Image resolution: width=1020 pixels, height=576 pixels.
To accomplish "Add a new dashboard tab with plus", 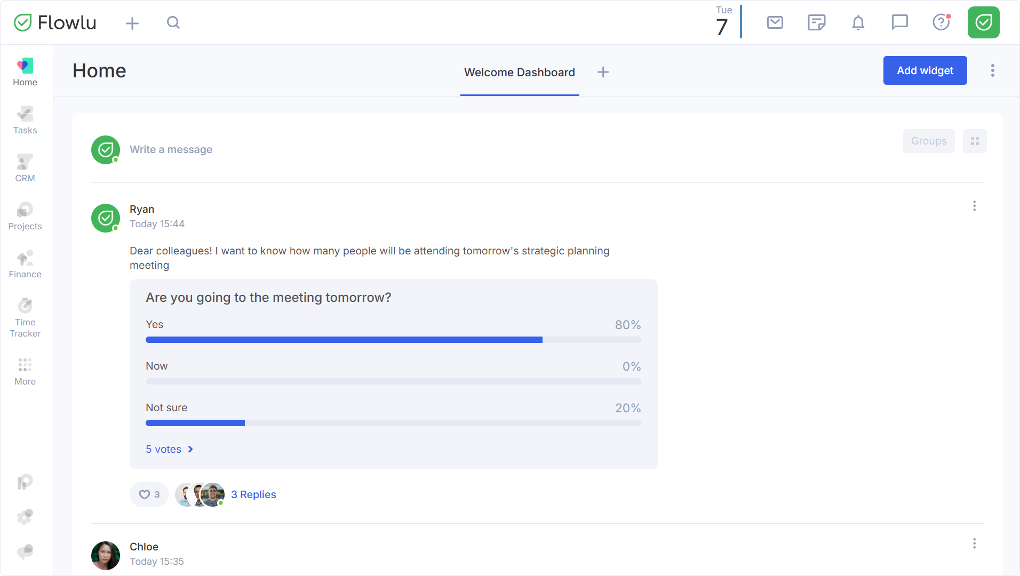I will [603, 73].
